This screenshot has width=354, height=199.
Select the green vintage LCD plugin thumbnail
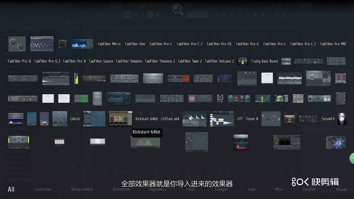tap(282, 99)
